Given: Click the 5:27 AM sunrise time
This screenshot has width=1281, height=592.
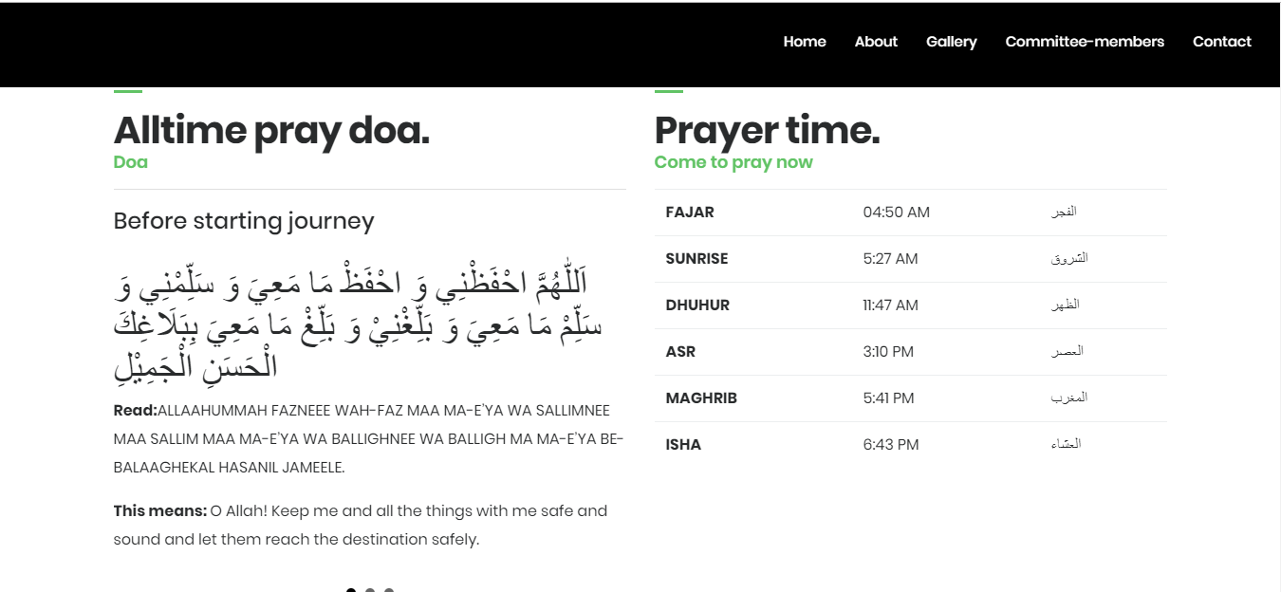Looking at the screenshot, I should 891,259.
